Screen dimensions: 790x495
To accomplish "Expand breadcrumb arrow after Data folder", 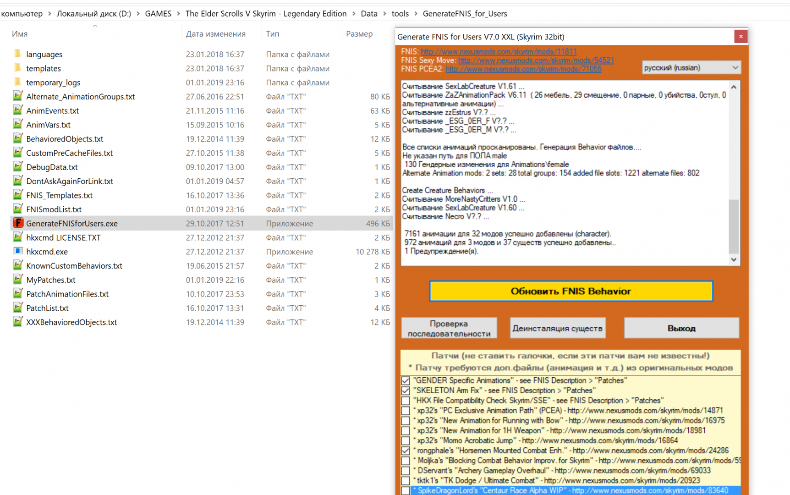I will click(x=385, y=14).
